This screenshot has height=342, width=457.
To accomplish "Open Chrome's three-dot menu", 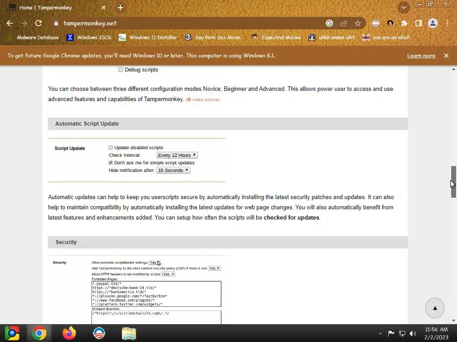I will [x=447, y=23].
